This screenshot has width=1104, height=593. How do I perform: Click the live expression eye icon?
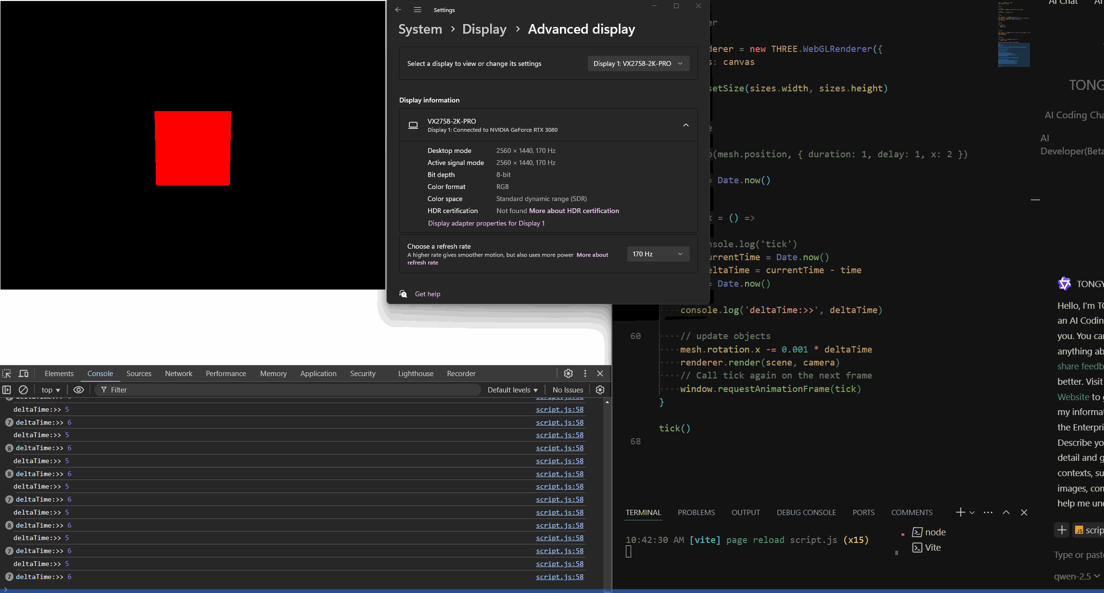pos(78,390)
